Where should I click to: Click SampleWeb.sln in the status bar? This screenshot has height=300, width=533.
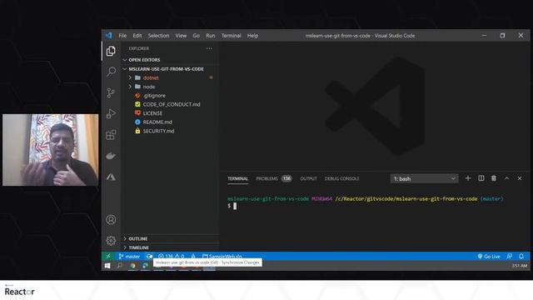pos(222,256)
